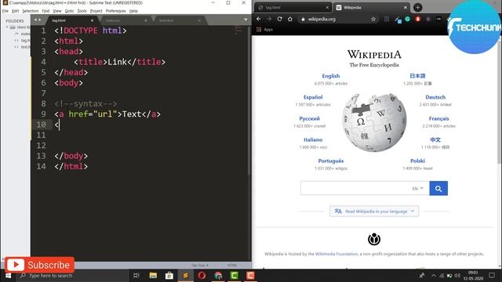Image resolution: width=502 pixels, height=282 pixels.
Task: Click Sublime Text icon on the taskbar
Action: coord(185,276)
